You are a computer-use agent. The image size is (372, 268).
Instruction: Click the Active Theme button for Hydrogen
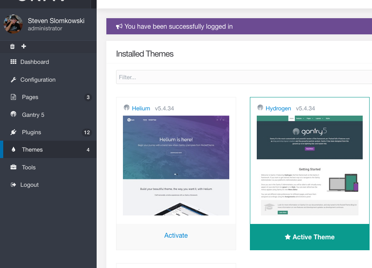pos(310,237)
